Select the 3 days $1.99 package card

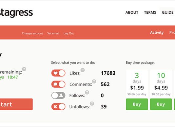coord(137,84)
